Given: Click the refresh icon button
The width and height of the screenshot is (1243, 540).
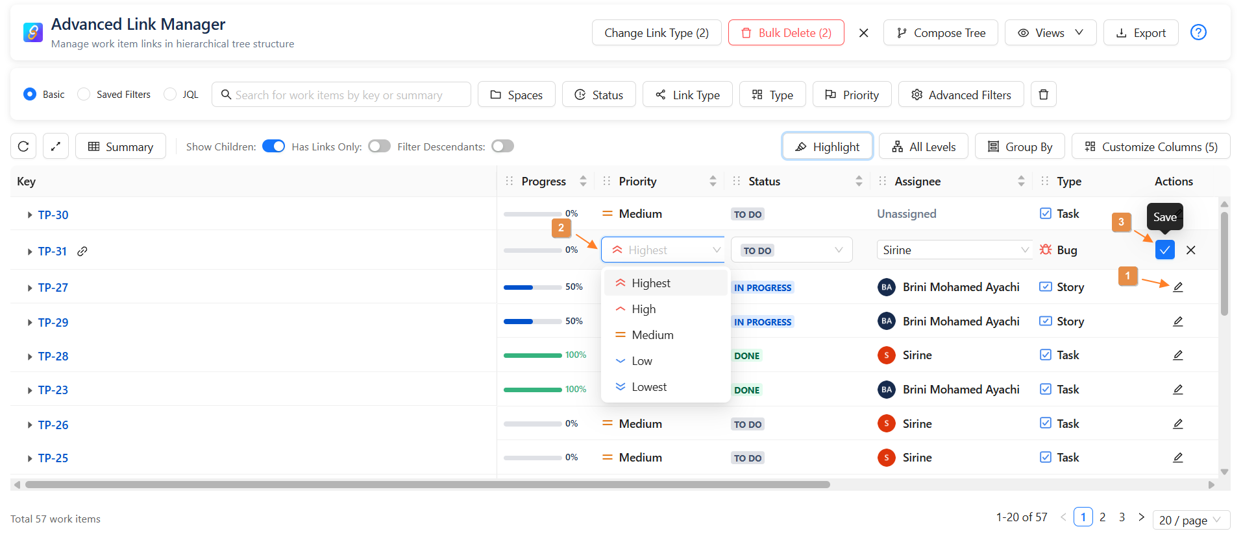Looking at the screenshot, I should 23,147.
